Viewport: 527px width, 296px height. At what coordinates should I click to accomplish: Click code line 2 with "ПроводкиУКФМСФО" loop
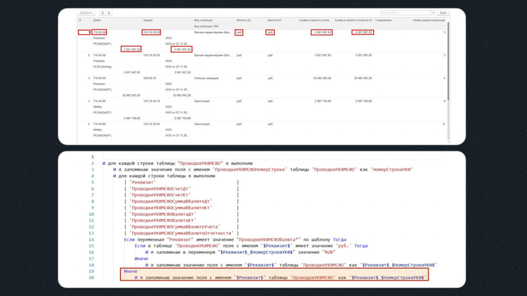178,163
